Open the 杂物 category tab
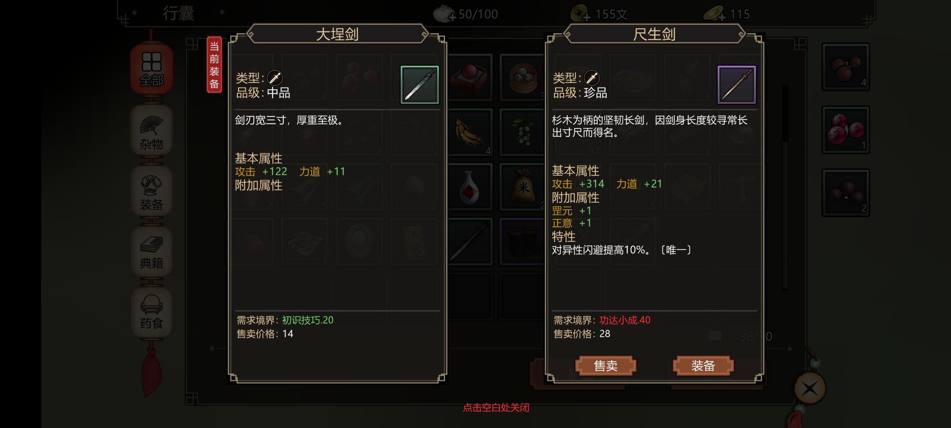 click(x=151, y=131)
